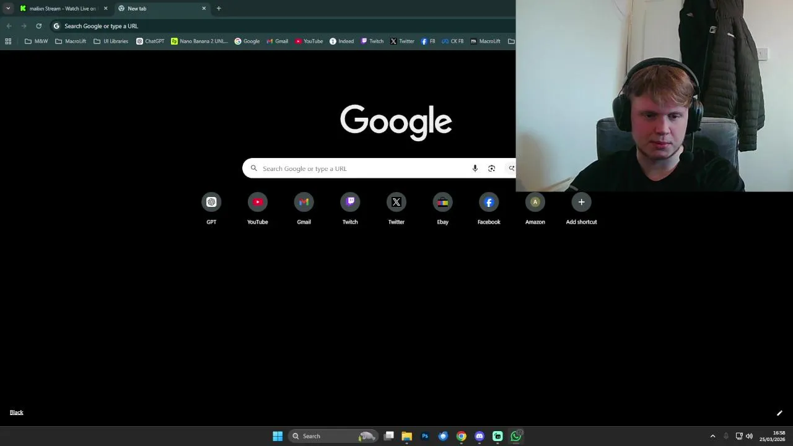793x446 pixels.
Task: Open File Explorer from the taskbar
Action: (407, 436)
